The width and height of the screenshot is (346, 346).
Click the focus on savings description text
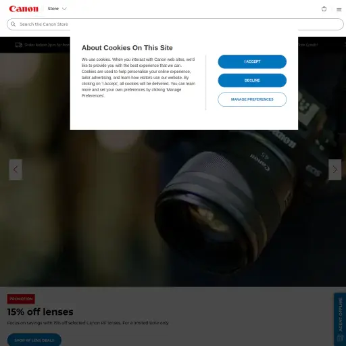tap(88, 323)
